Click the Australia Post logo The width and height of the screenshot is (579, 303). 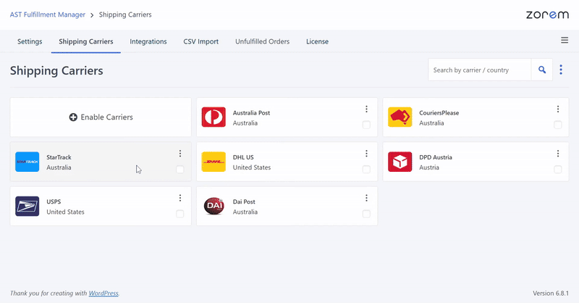tap(214, 117)
